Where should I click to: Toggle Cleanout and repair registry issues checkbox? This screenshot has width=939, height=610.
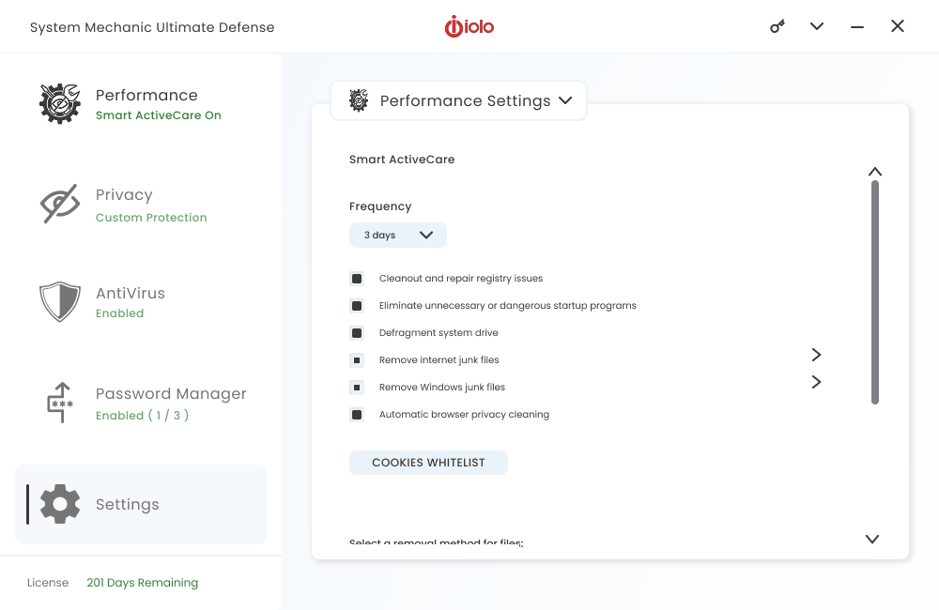pos(357,279)
